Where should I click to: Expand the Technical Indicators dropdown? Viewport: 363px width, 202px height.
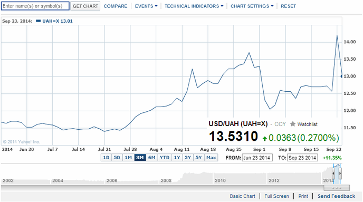coord(194,6)
